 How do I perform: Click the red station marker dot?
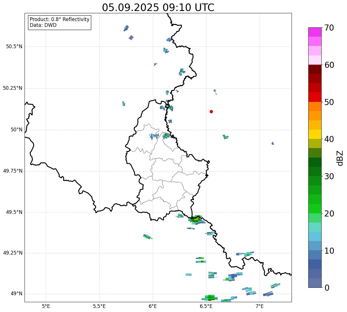211,111
